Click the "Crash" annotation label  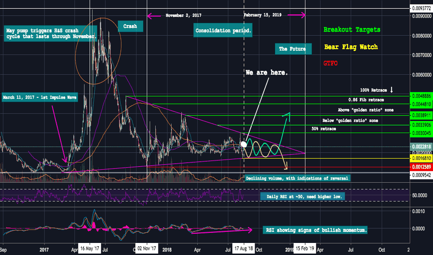[131, 26]
